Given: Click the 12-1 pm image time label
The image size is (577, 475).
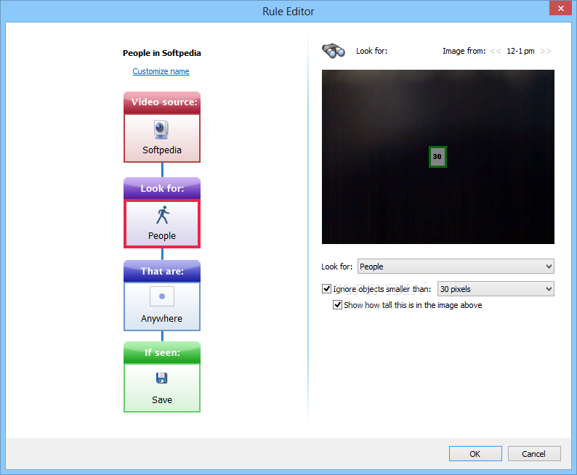Looking at the screenshot, I should point(520,51).
